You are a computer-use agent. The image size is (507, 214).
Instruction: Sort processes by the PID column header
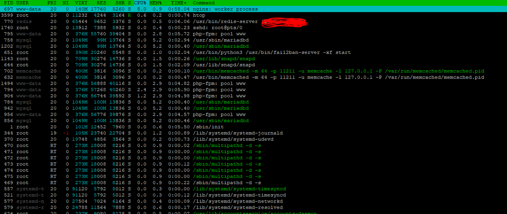pyautogui.click(x=9, y=3)
